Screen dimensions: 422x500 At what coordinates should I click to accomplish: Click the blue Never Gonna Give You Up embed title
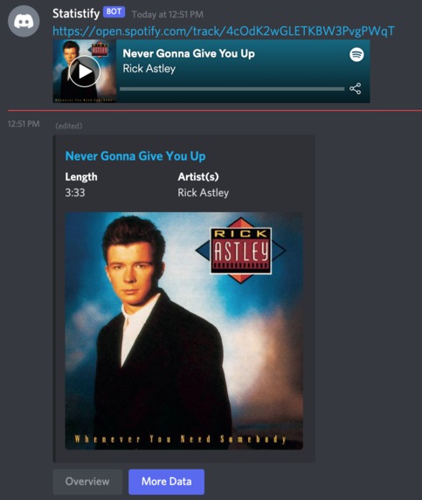pyautogui.click(x=135, y=156)
